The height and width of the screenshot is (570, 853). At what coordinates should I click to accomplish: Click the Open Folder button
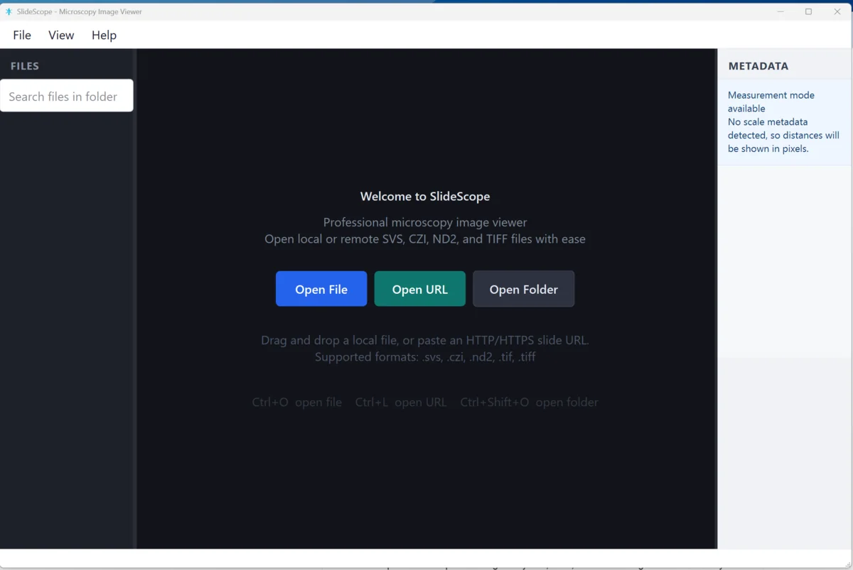(524, 289)
